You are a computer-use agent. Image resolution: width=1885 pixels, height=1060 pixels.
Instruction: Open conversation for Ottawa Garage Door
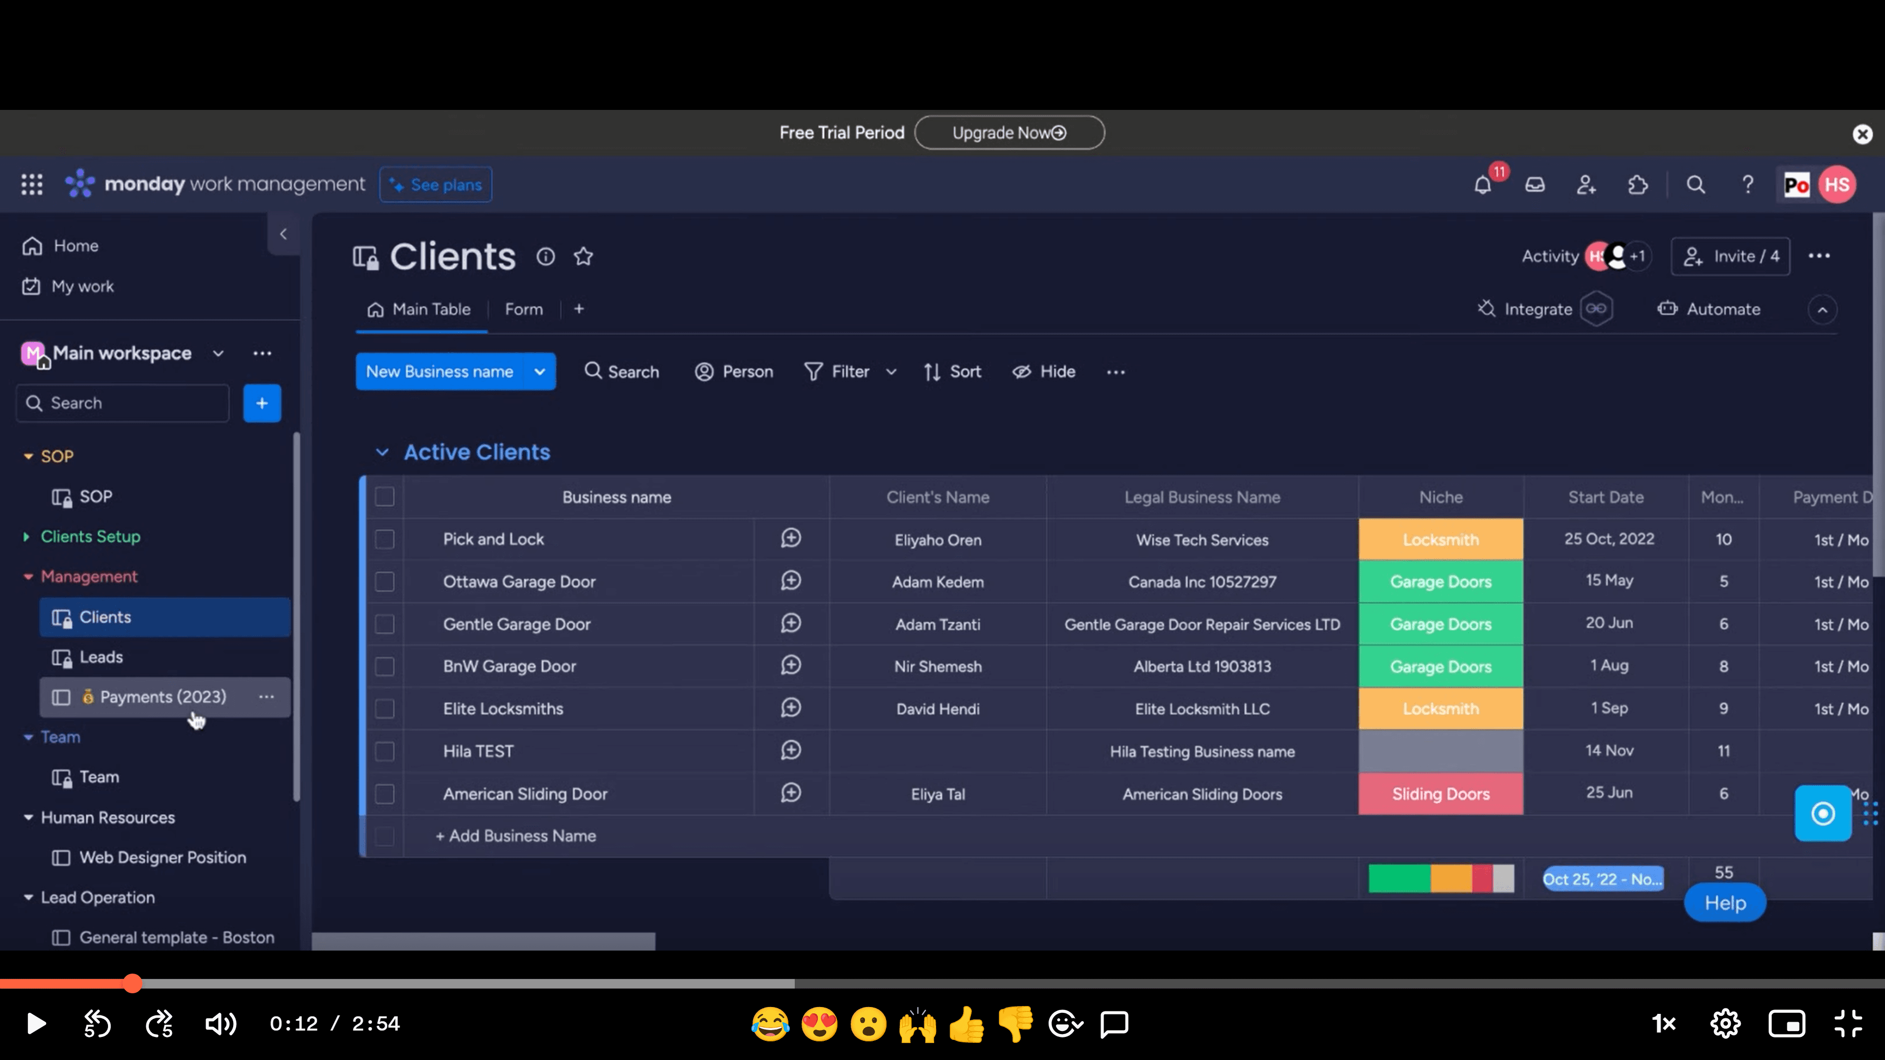(x=791, y=581)
